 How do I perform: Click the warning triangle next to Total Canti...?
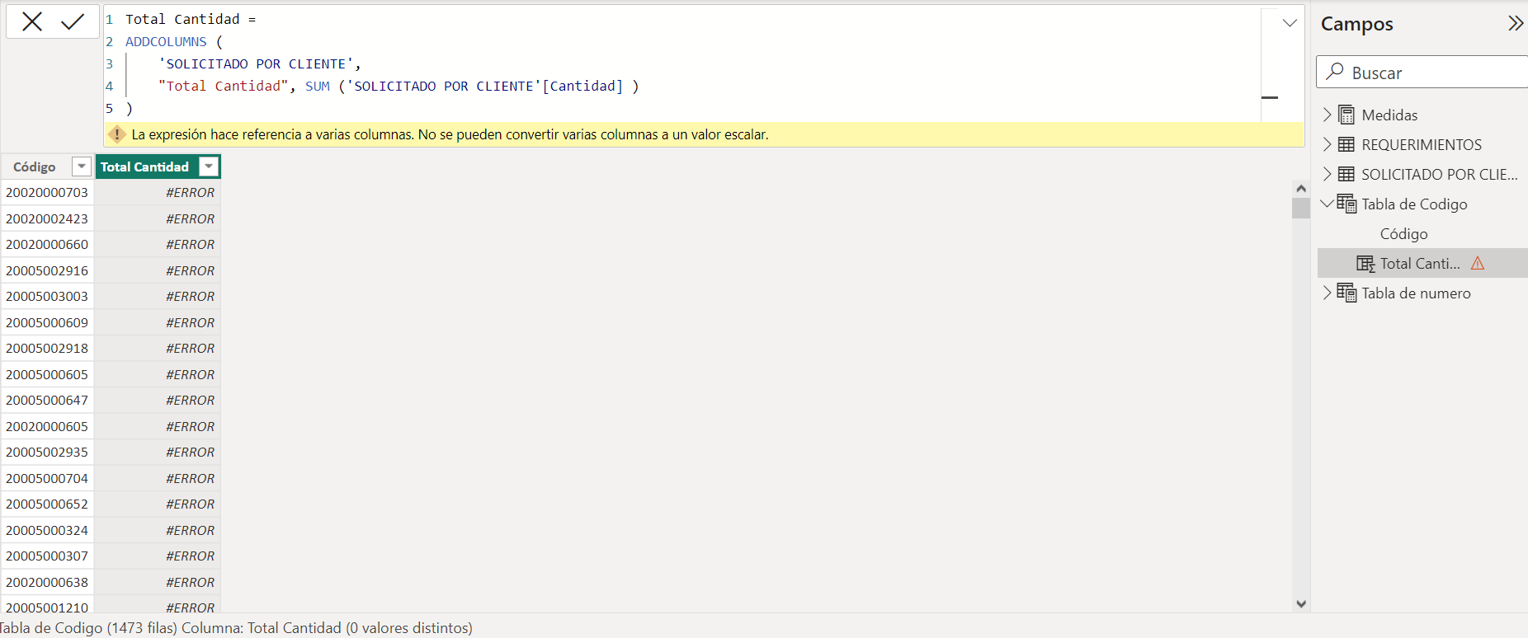(1478, 263)
